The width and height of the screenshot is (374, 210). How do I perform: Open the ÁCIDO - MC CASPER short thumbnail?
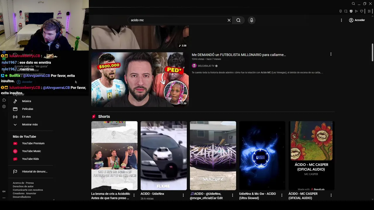click(311, 155)
